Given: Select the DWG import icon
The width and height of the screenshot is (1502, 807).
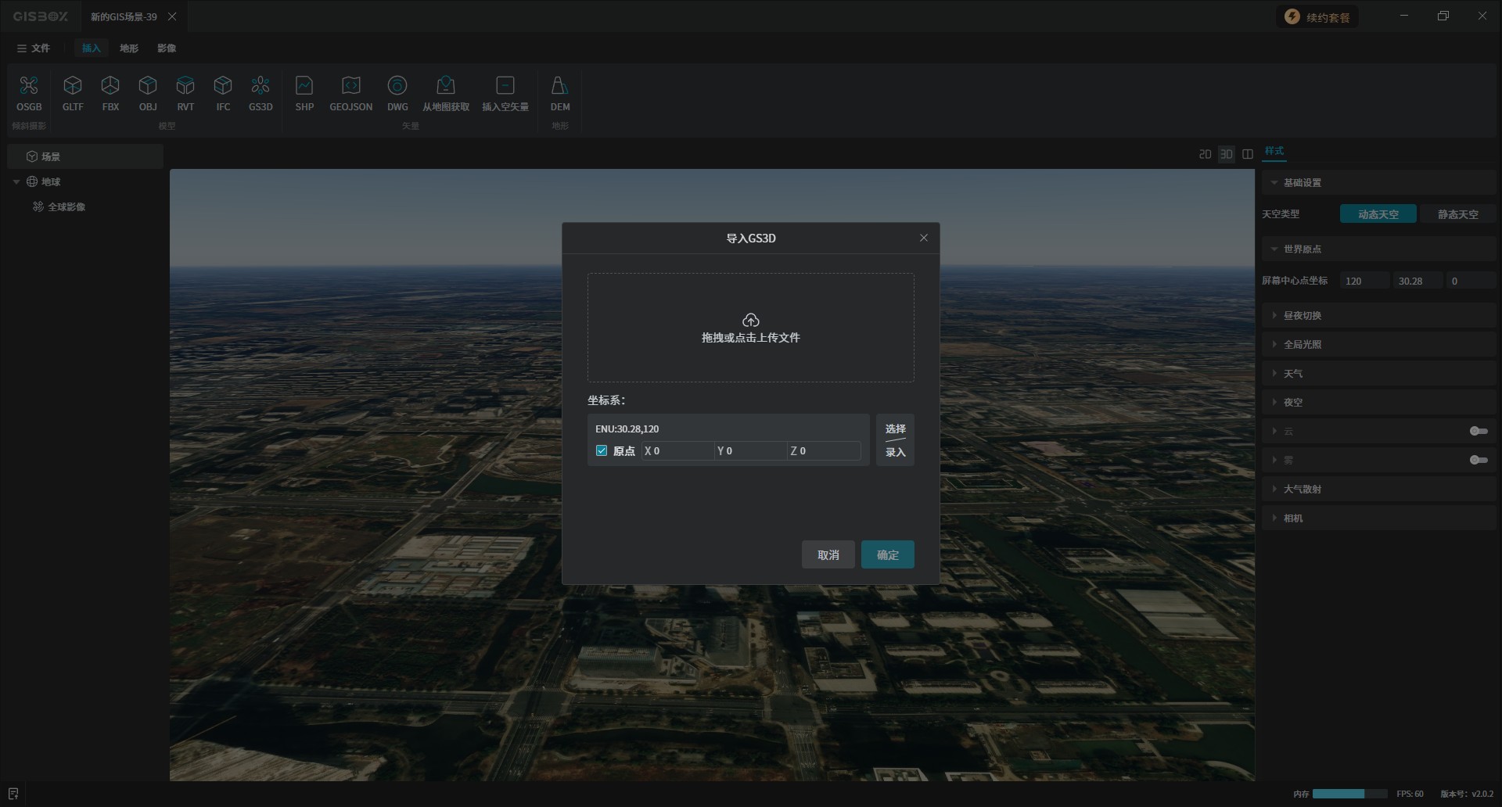Looking at the screenshot, I should point(397,86).
